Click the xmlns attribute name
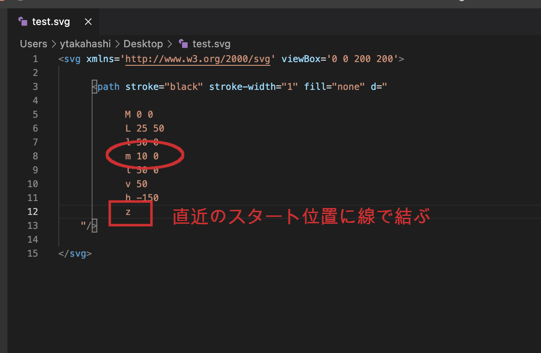 click(x=100, y=59)
